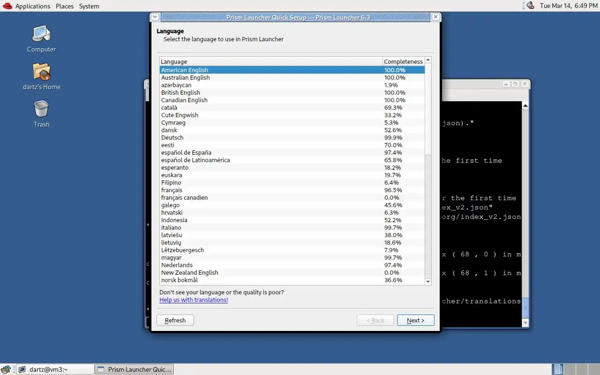
Task: Select català language row
Action: (x=292, y=107)
